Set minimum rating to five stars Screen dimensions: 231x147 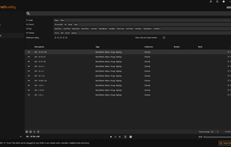pyautogui.click(x=66, y=38)
